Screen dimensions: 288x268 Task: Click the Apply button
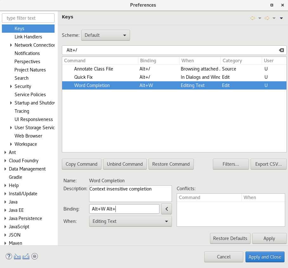click(269, 238)
